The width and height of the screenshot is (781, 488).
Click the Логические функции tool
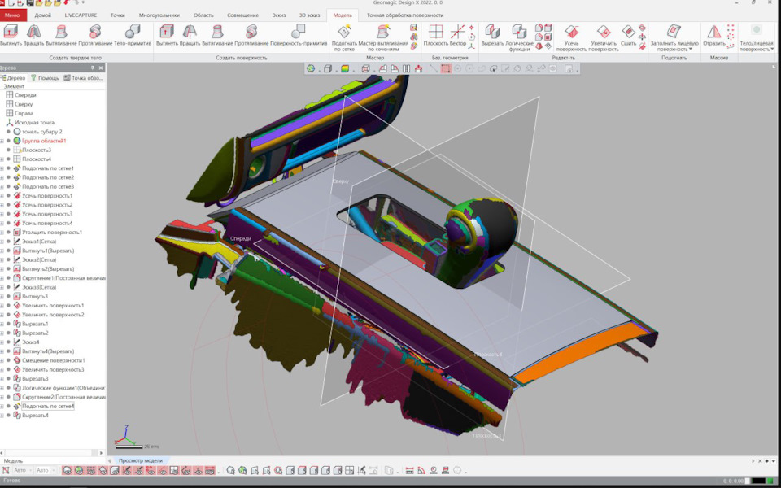coord(520,37)
